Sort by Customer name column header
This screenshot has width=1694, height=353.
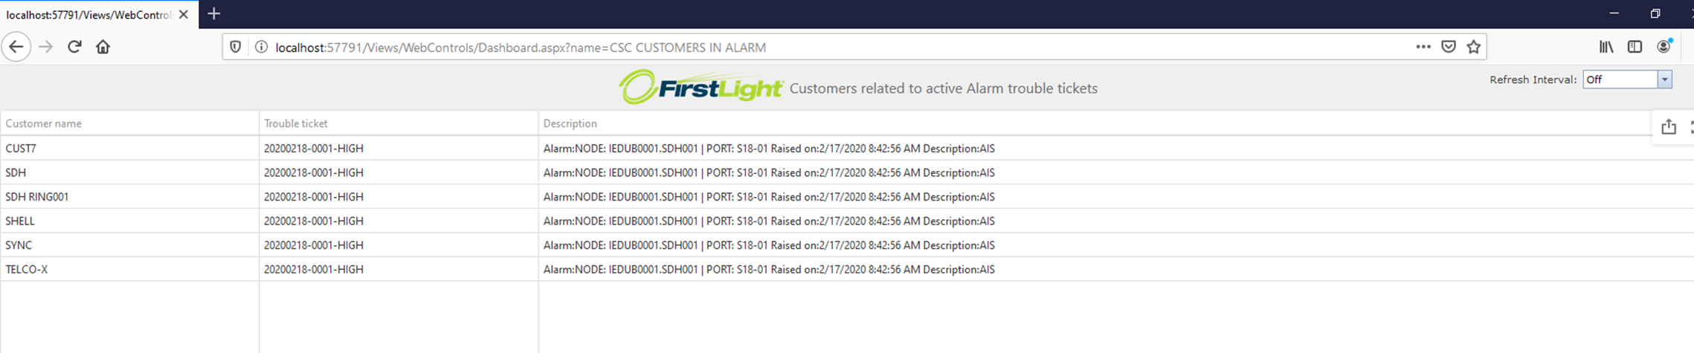(x=44, y=123)
